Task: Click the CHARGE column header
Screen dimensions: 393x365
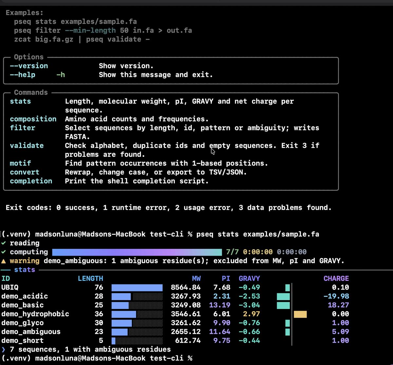Action: point(336,279)
